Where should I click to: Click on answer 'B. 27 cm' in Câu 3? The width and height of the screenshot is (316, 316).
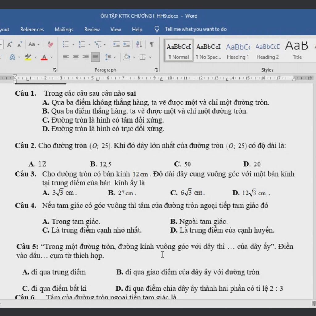[122, 193]
